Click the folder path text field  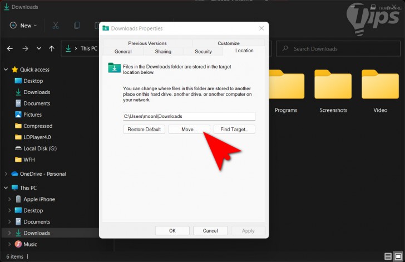pyautogui.click(x=189, y=116)
